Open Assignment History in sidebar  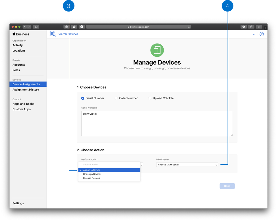(x=26, y=90)
